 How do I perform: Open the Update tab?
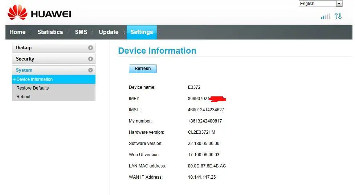[x=109, y=32]
